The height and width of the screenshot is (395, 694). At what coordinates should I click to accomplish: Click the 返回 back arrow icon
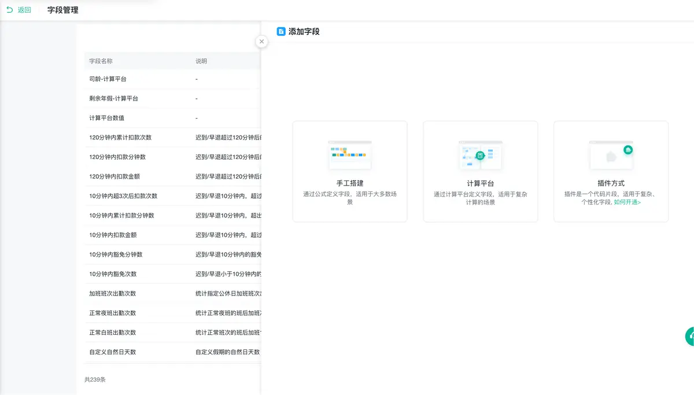9,10
